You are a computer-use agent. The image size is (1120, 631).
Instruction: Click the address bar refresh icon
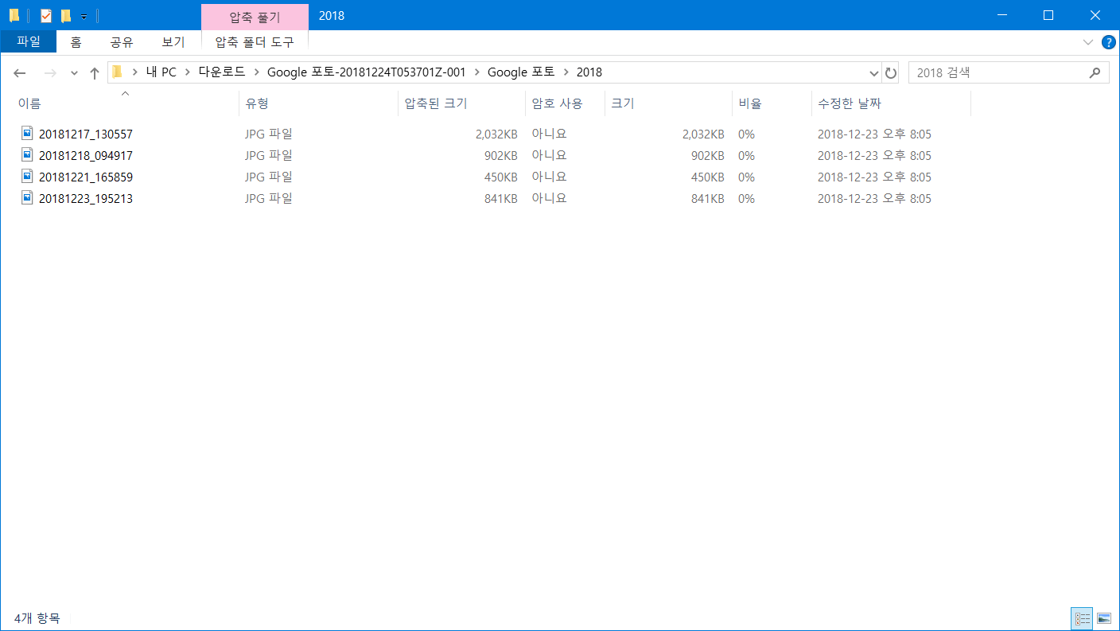point(891,73)
